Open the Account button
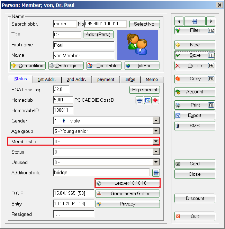This screenshot has height=229, width=225. (x=195, y=92)
